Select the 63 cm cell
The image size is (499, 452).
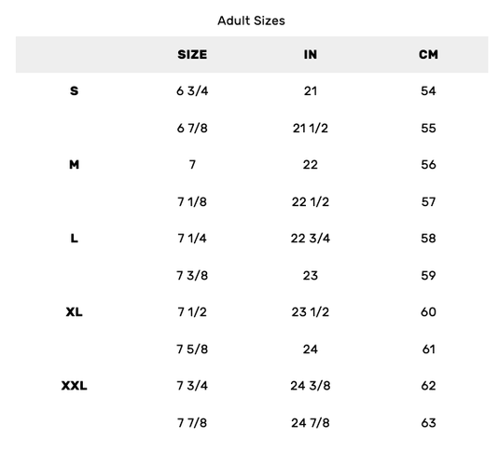[428, 423]
